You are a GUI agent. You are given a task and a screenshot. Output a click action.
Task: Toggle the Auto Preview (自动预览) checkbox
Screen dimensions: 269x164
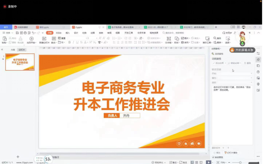(x=213, y=157)
